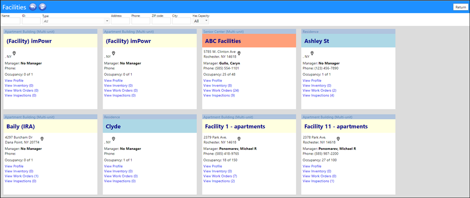Click the refresh icon in the header
This screenshot has height=198, width=470.
pyautogui.click(x=42, y=7)
